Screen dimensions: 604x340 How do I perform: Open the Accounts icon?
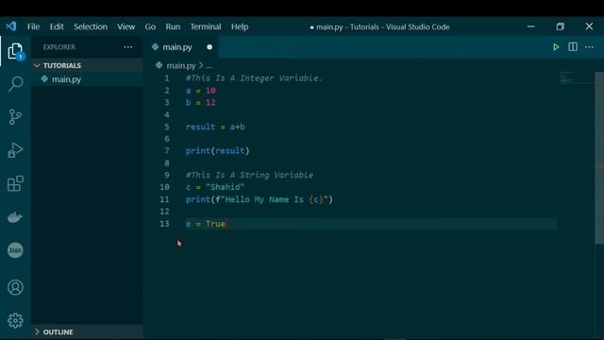(15, 287)
